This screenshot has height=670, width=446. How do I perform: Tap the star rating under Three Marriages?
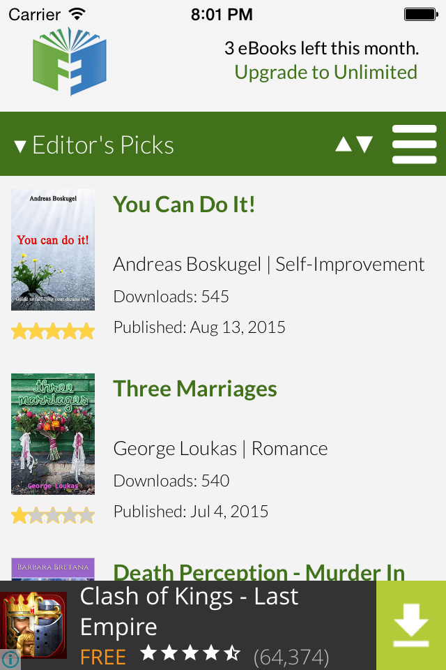coord(53,516)
